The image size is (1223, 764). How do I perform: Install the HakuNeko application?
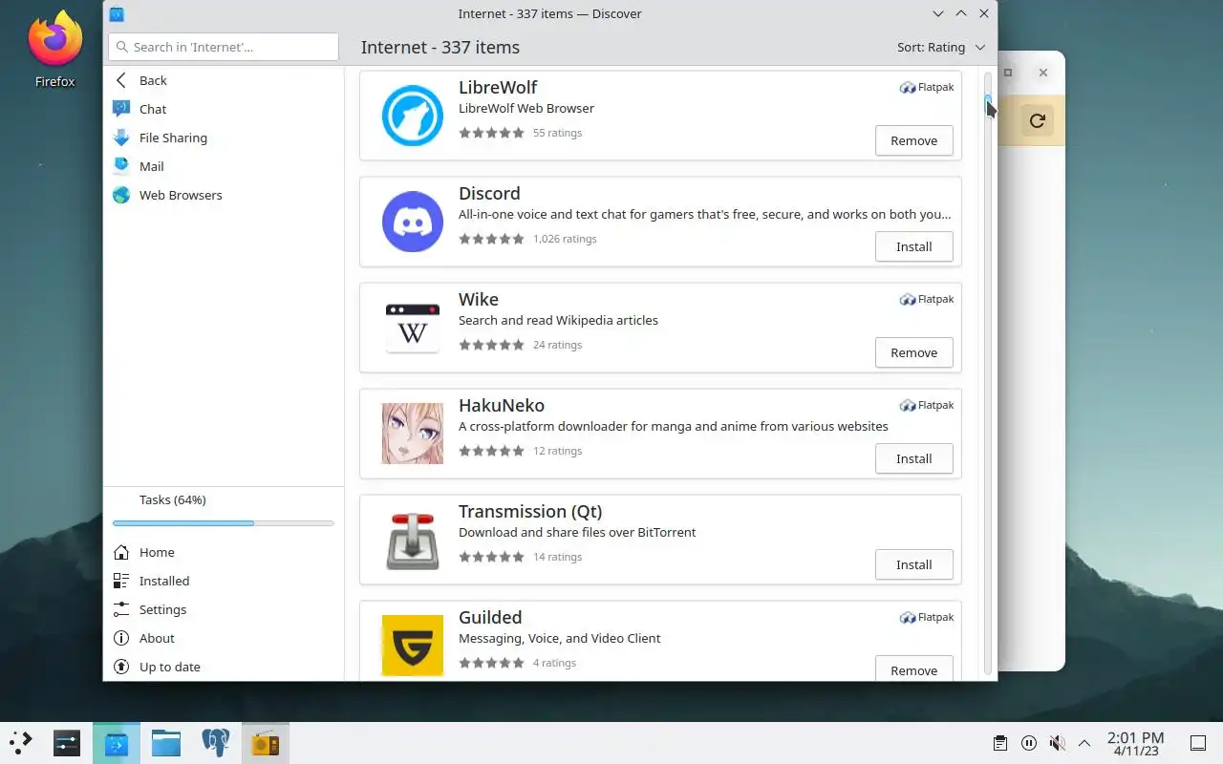[914, 458]
